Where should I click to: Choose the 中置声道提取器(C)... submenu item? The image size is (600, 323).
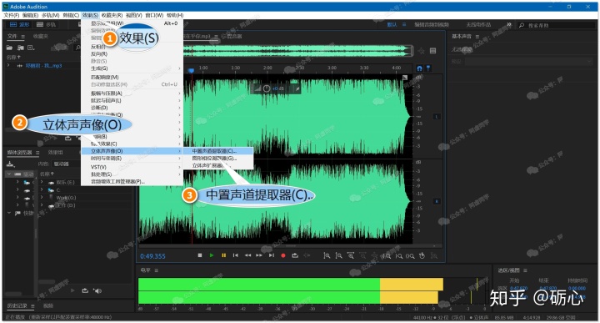pos(217,151)
